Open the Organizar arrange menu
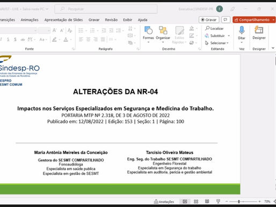The width and height of the screenshot is (276, 207). (x=163, y=35)
